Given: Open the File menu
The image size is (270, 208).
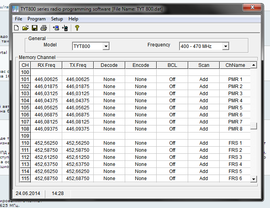Looking at the screenshot, I should pos(18,19).
